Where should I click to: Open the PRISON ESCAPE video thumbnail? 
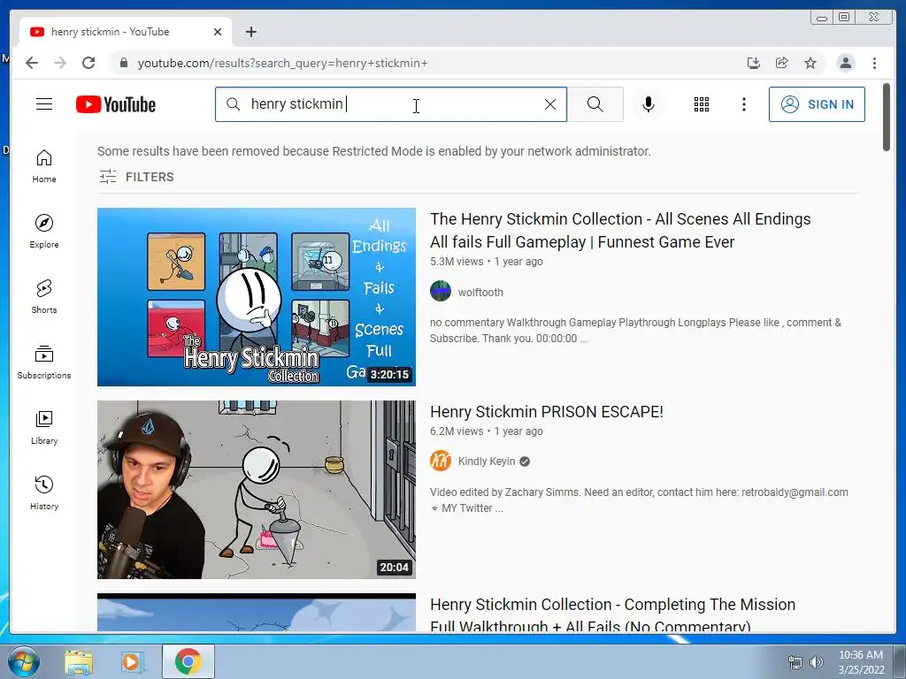(x=256, y=490)
